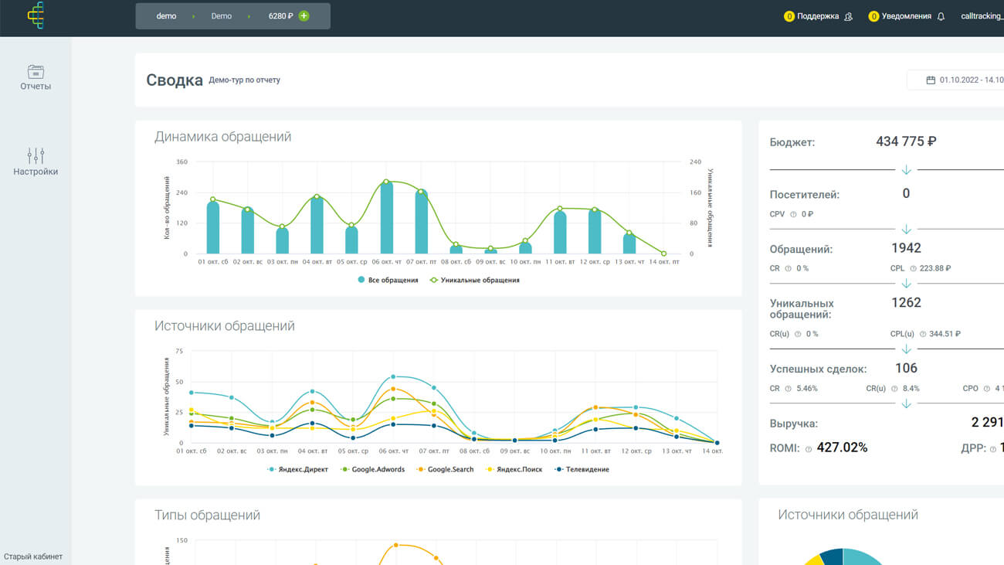This screenshot has height=565, width=1004.
Task: Click the info icon next to CPV
Action: 793,214
